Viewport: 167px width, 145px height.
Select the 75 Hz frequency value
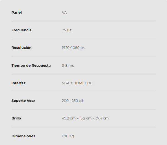(67, 30)
